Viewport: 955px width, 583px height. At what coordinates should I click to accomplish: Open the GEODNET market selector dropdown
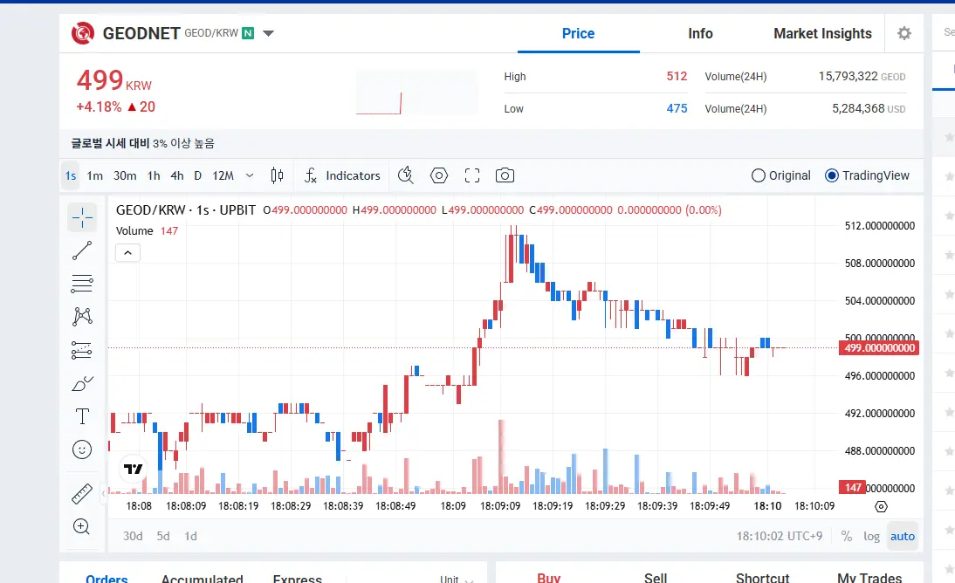[x=269, y=33]
